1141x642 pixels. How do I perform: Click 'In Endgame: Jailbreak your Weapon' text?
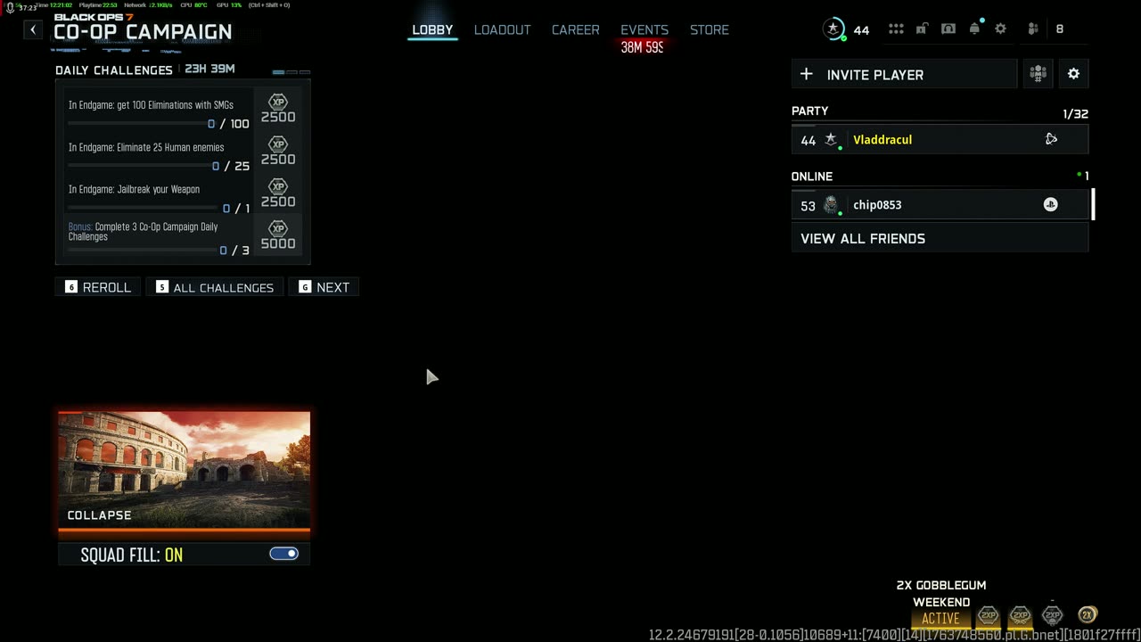point(134,189)
